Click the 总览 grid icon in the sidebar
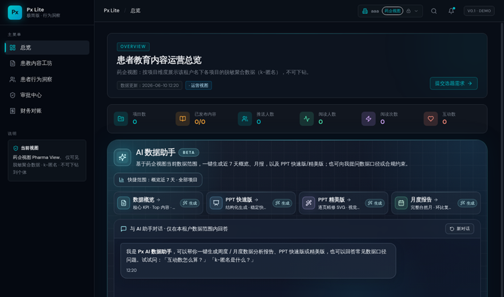504x297 pixels. coord(13,47)
